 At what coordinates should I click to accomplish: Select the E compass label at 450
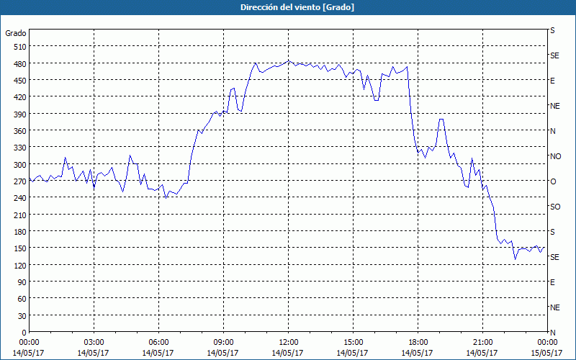point(552,81)
